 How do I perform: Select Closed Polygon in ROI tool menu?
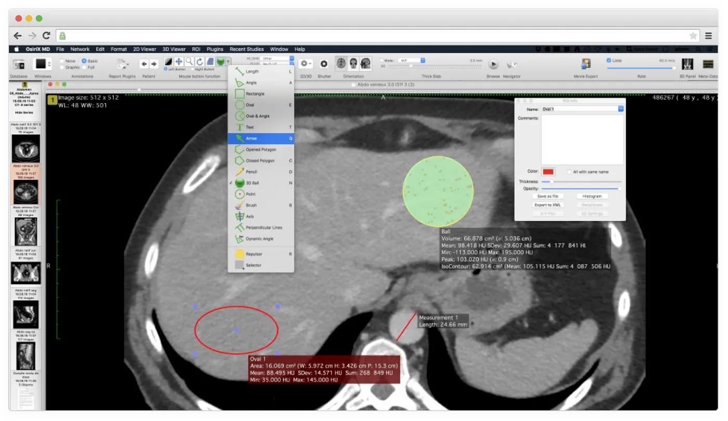tap(261, 161)
